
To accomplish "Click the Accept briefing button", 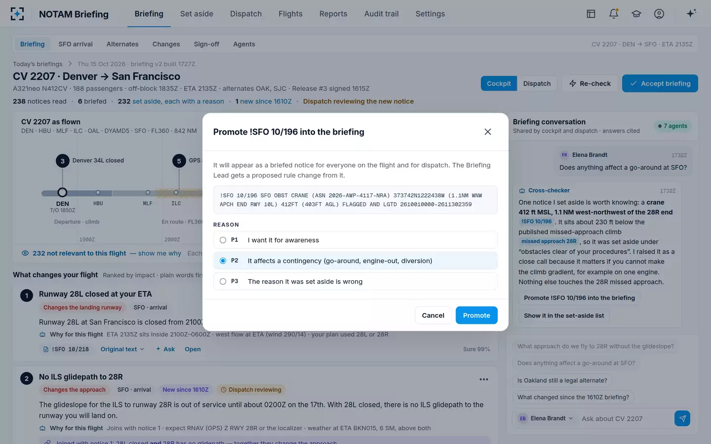I will (660, 83).
